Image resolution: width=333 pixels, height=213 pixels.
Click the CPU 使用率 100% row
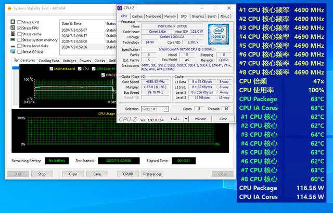[281, 90]
